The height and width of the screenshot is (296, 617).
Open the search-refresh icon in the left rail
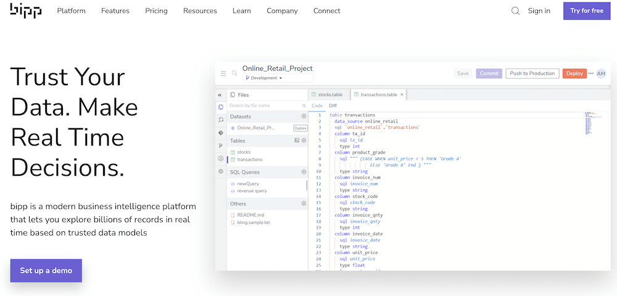coord(221,120)
